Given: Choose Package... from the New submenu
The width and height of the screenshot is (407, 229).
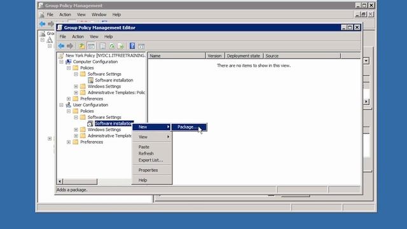Looking at the screenshot, I should [189, 127].
